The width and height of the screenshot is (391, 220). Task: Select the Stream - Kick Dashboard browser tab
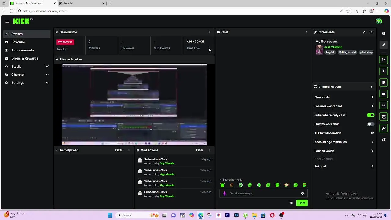click(33, 3)
